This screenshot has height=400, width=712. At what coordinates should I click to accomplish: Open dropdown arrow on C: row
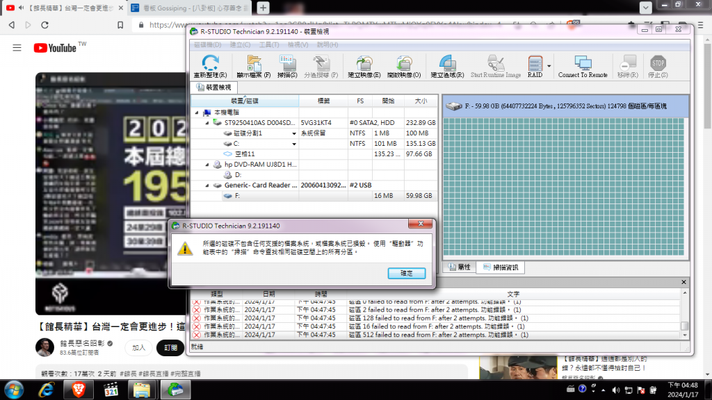tap(294, 144)
